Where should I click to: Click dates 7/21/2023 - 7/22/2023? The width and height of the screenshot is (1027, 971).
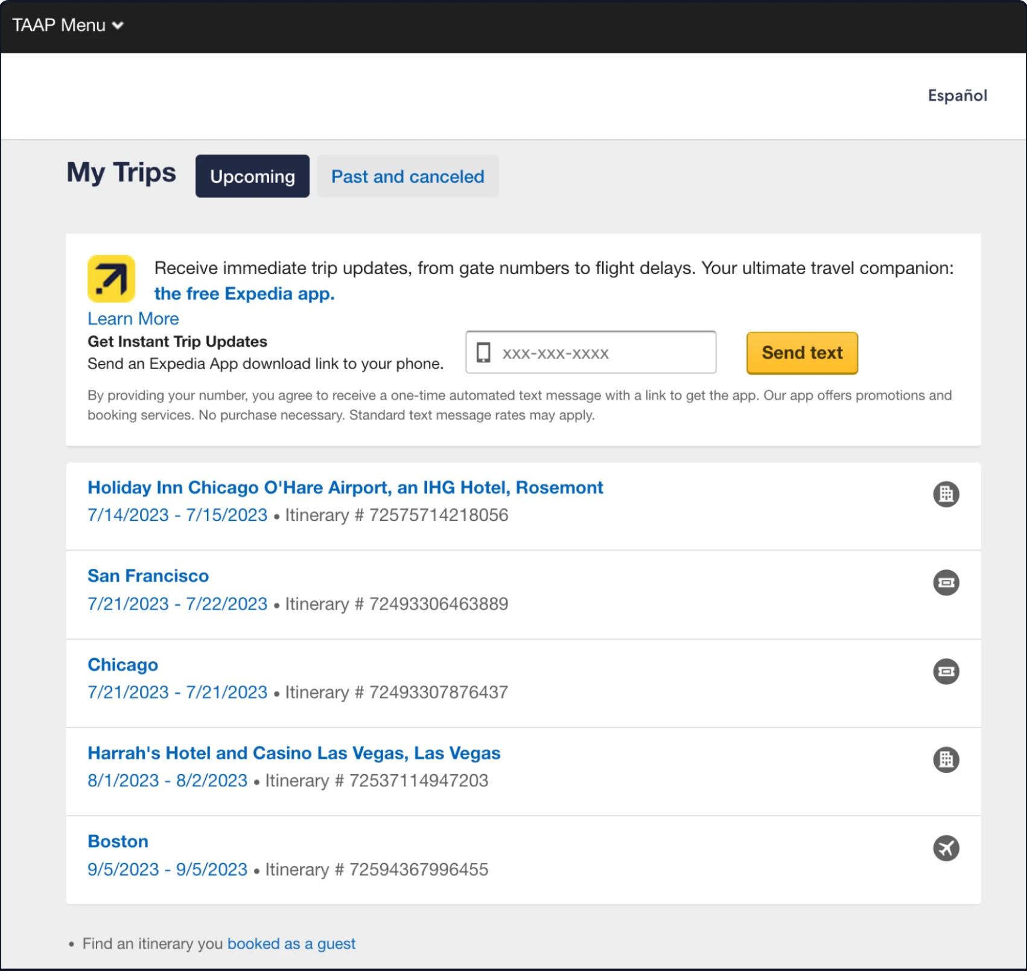[x=177, y=604]
